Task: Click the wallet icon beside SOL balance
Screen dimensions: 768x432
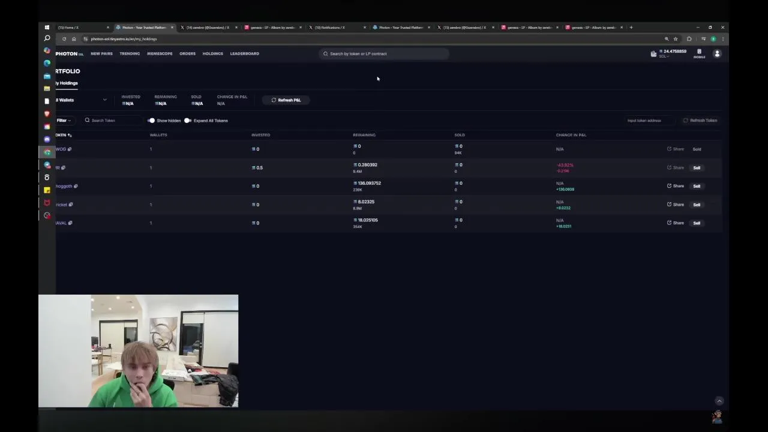Action: (653, 53)
